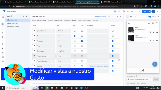Image resolution: width=161 pixels, height=90 pixels.
Task: Click the search icon in app preview
Action: [x=149, y=23]
